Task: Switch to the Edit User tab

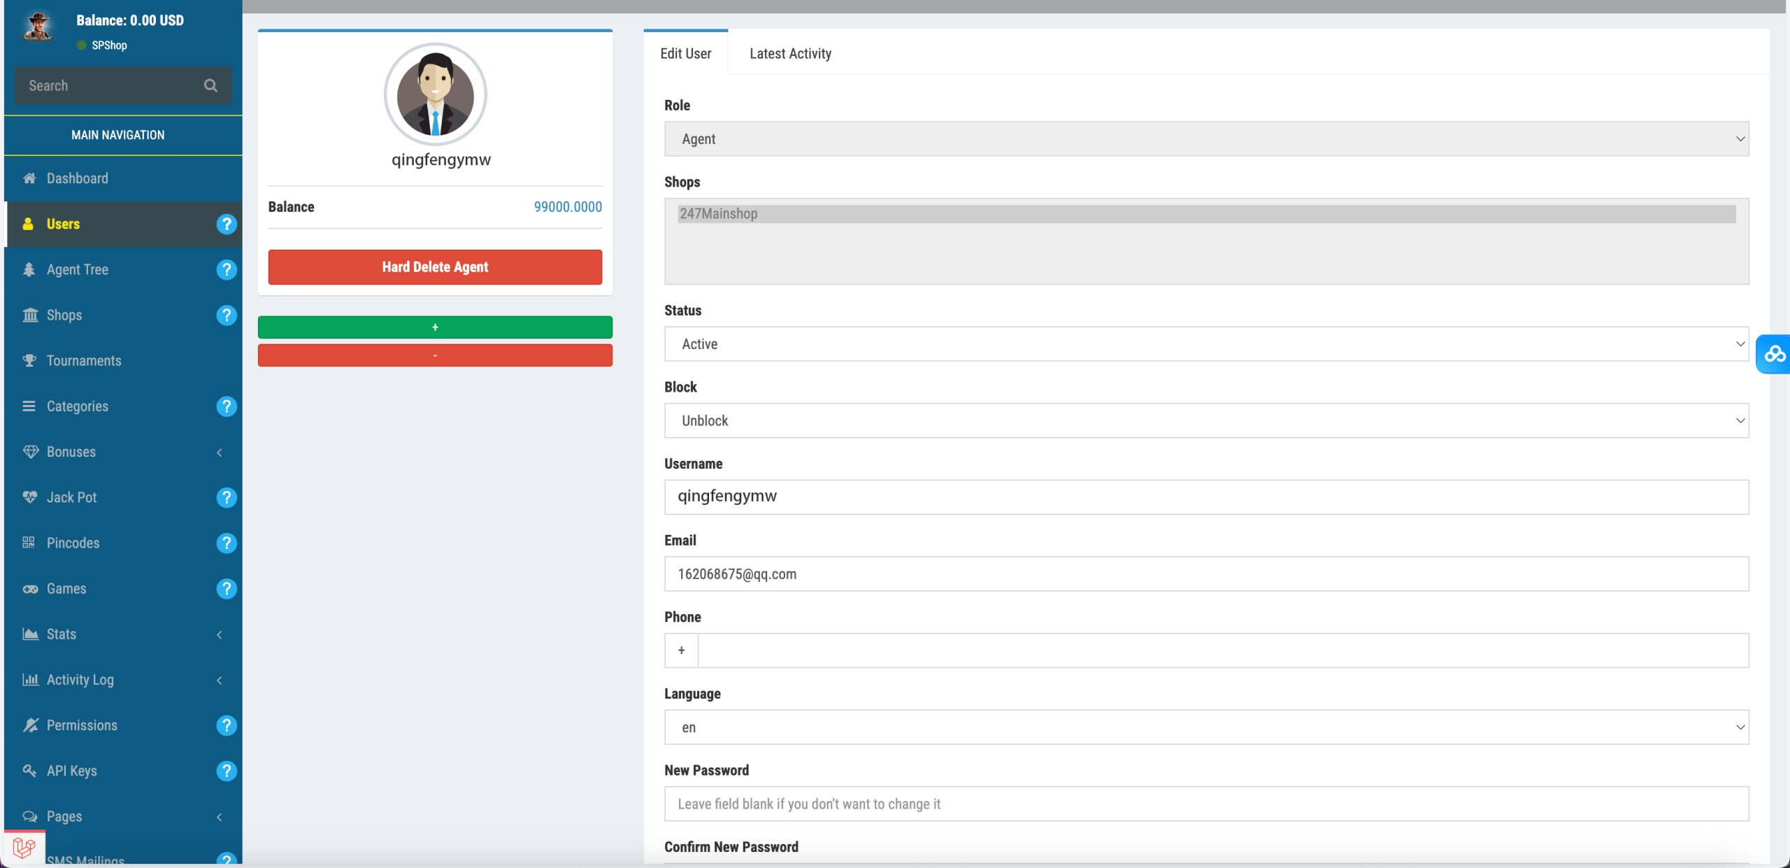Action: [x=685, y=53]
